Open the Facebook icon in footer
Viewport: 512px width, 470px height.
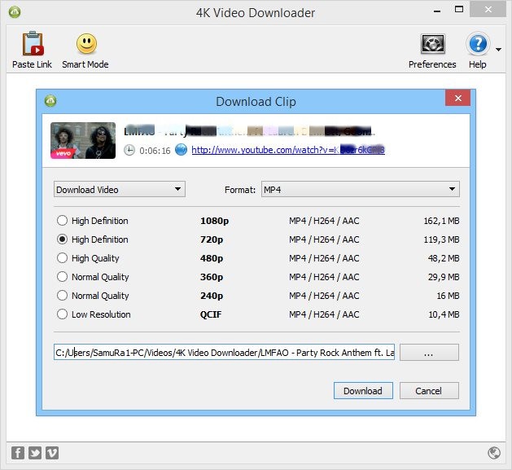click(18, 453)
